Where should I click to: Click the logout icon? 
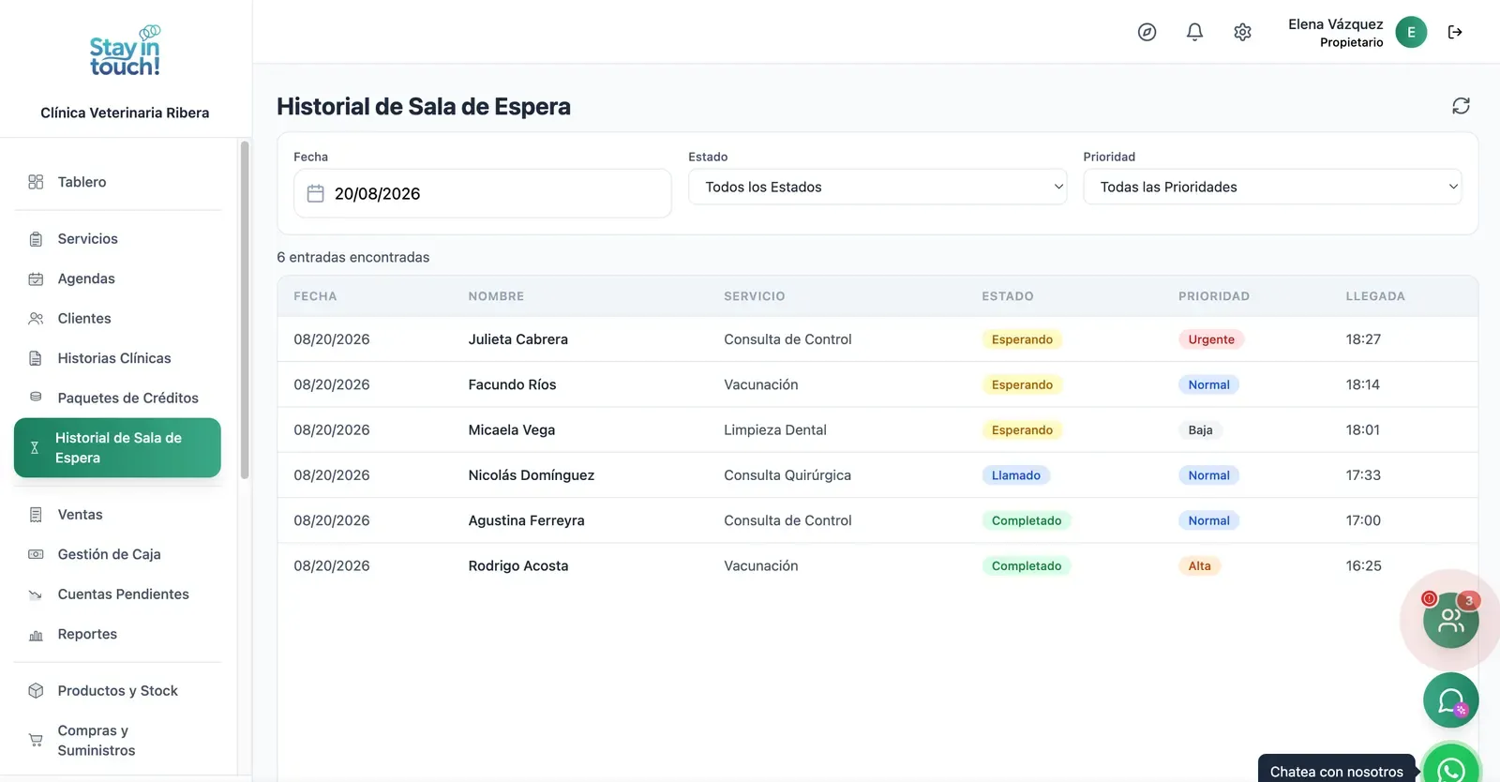pyautogui.click(x=1455, y=33)
